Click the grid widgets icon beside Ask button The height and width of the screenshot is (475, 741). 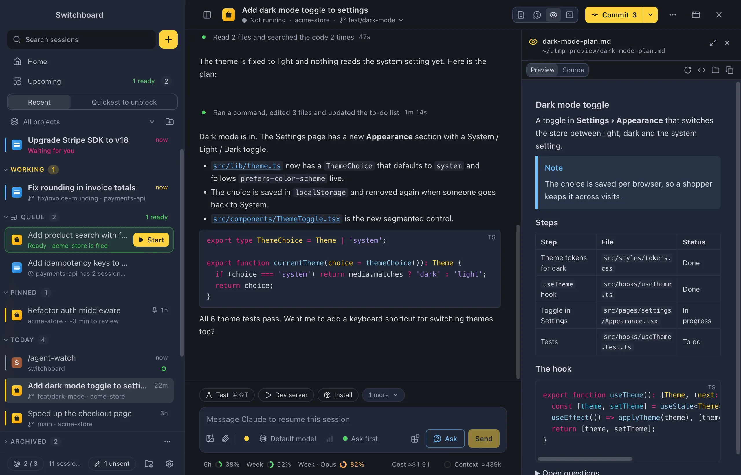pos(415,438)
